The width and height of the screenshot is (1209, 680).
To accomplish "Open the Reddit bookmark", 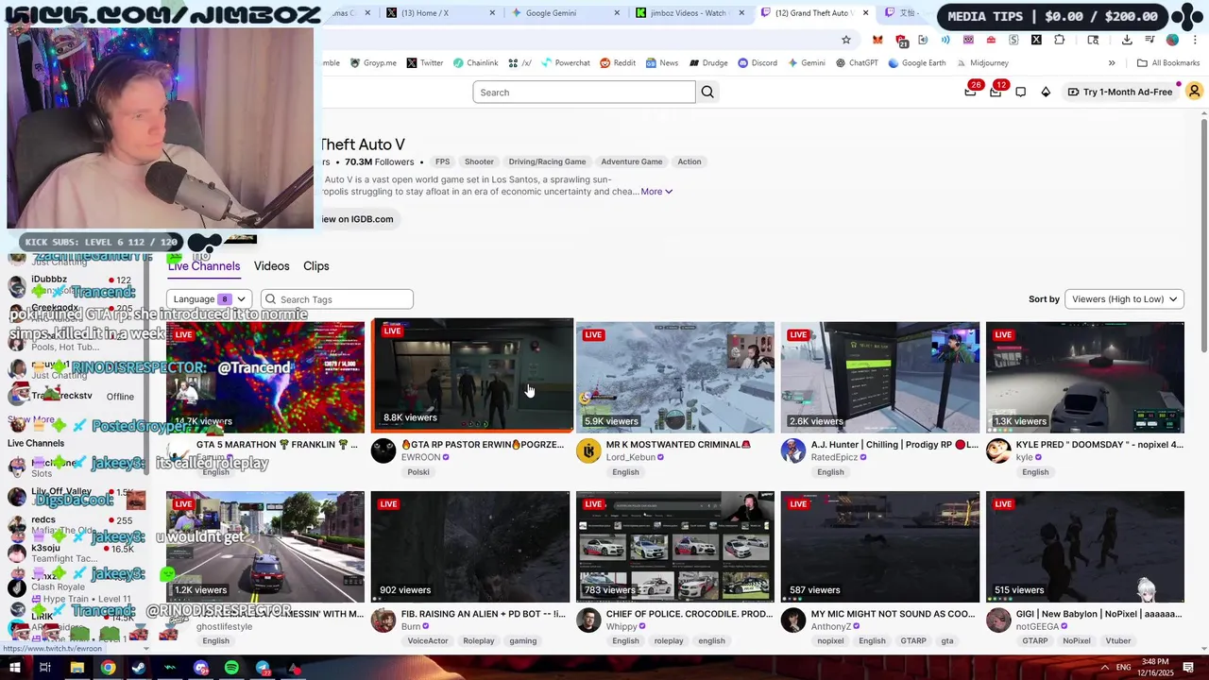I will pos(618,63).
